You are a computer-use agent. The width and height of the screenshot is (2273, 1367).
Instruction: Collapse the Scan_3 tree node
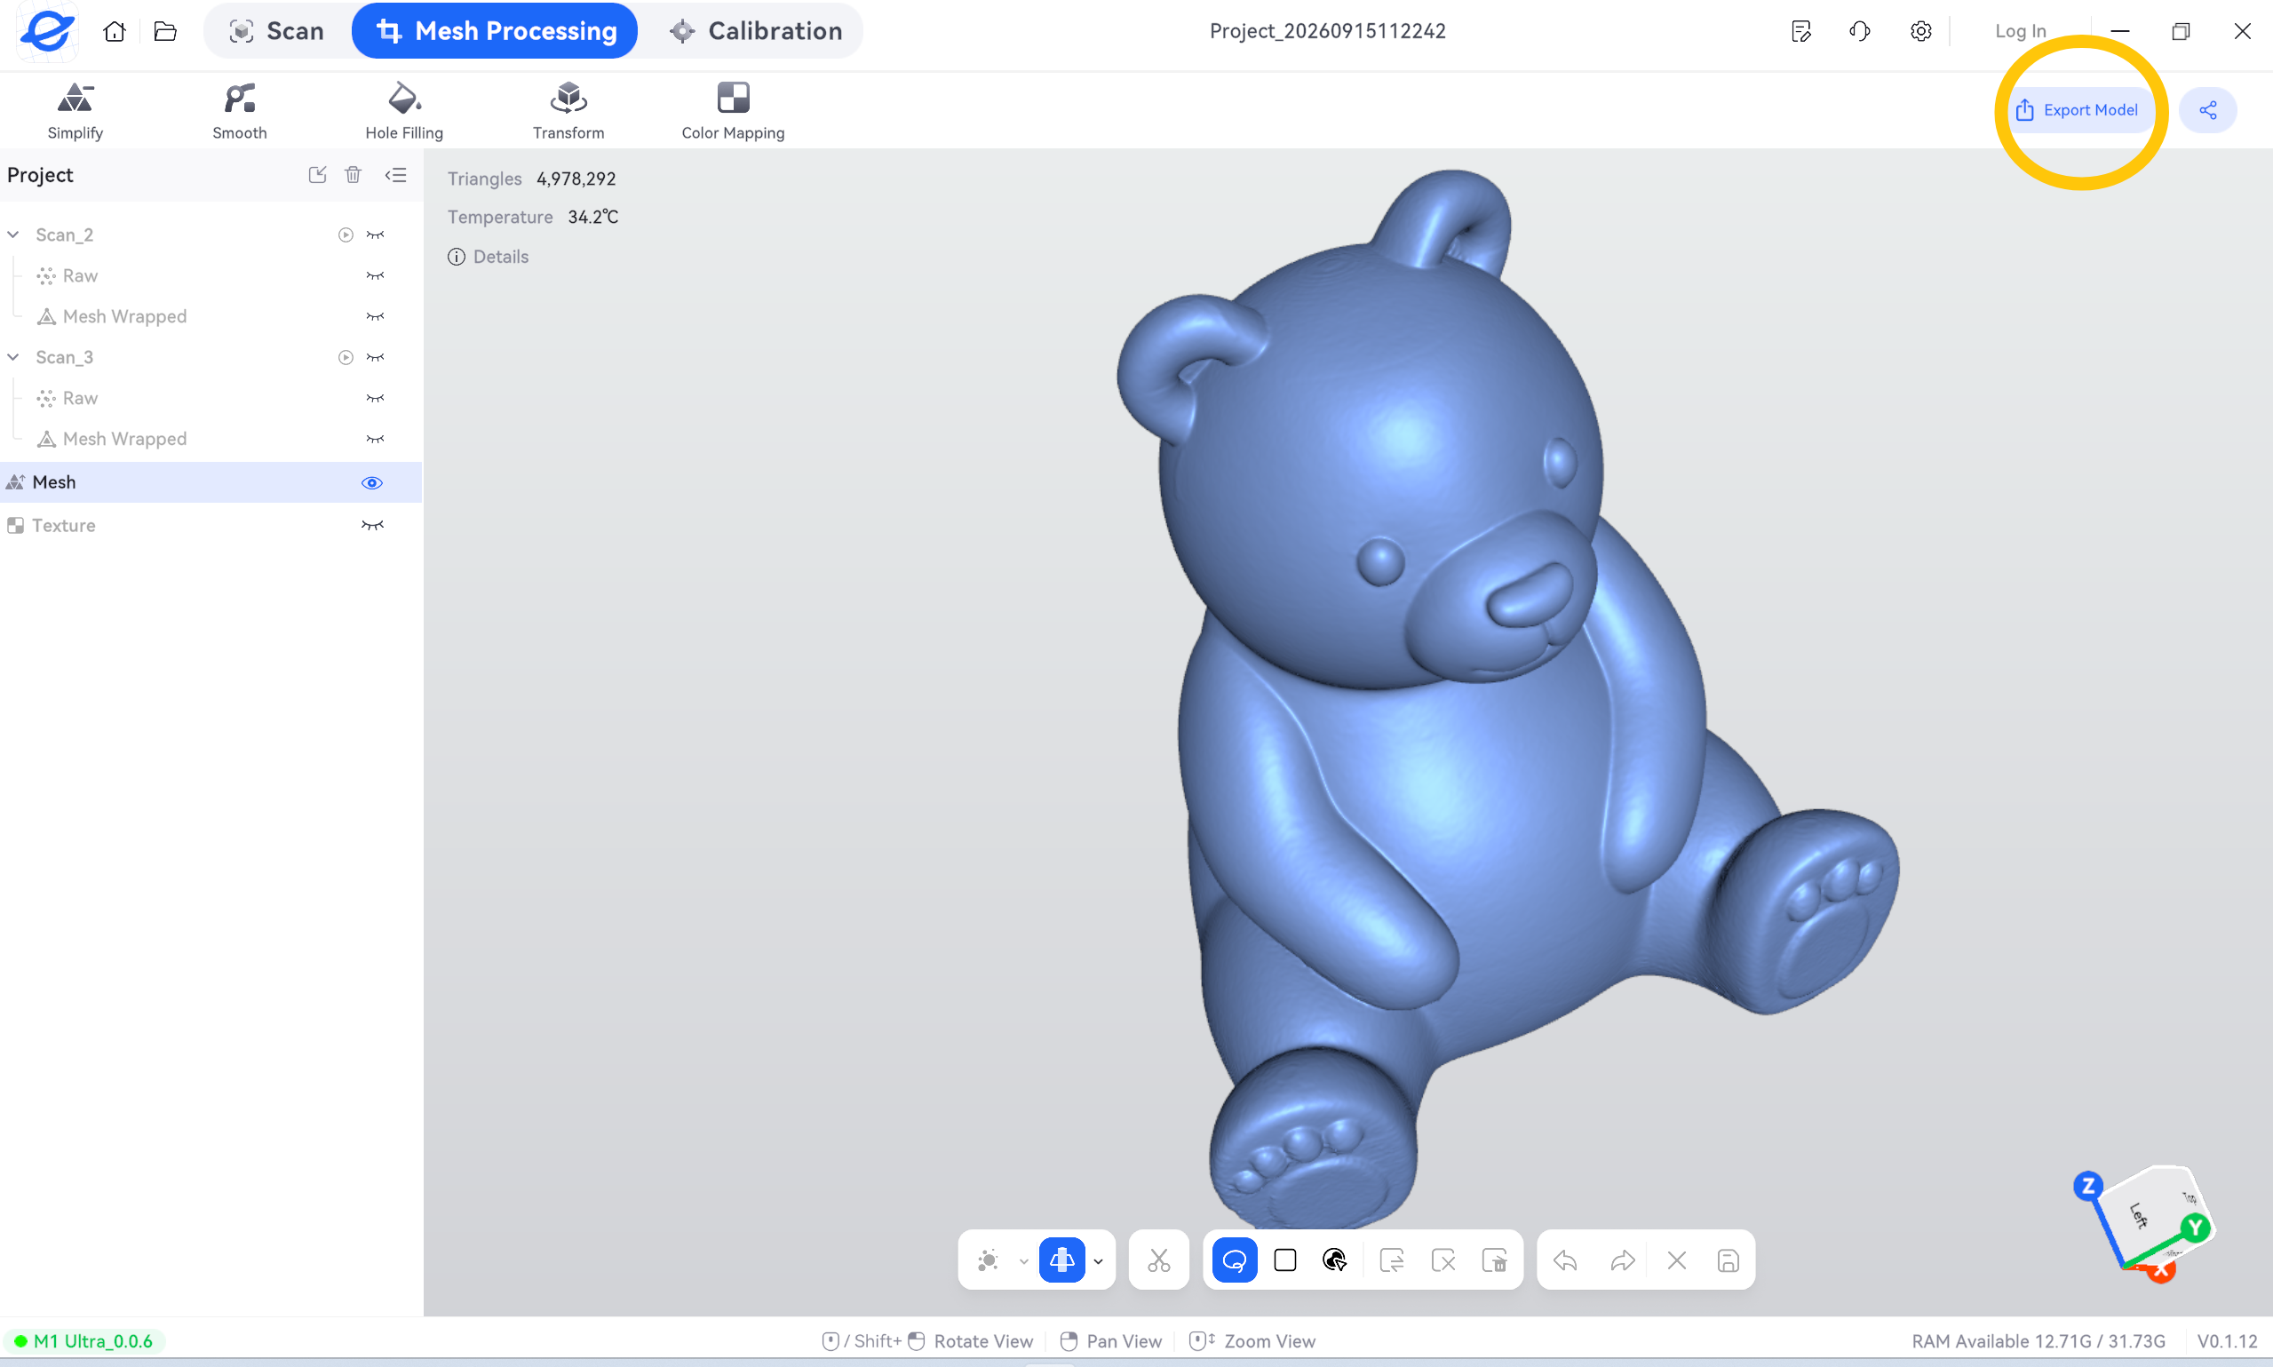[x=13, y=357]
